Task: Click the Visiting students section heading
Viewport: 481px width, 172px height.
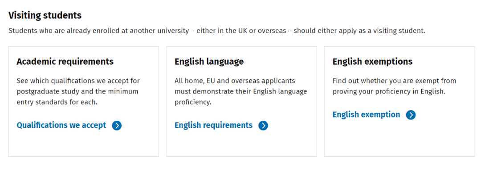Action: (45, 15)
